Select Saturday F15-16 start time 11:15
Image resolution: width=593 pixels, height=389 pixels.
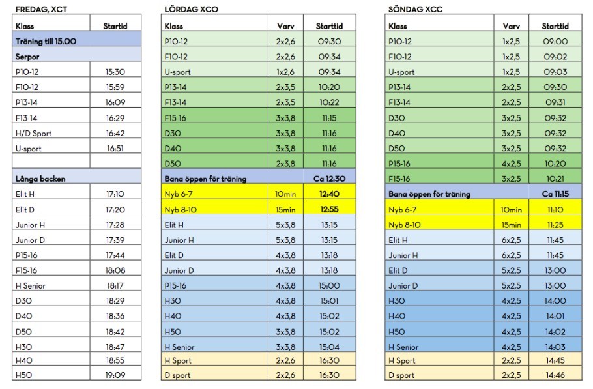(x=329, y=118)
